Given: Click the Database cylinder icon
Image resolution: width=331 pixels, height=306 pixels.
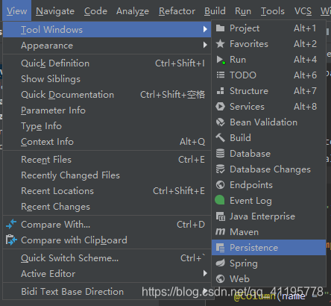Looking at the screenshot, I should tap(220, 154).
